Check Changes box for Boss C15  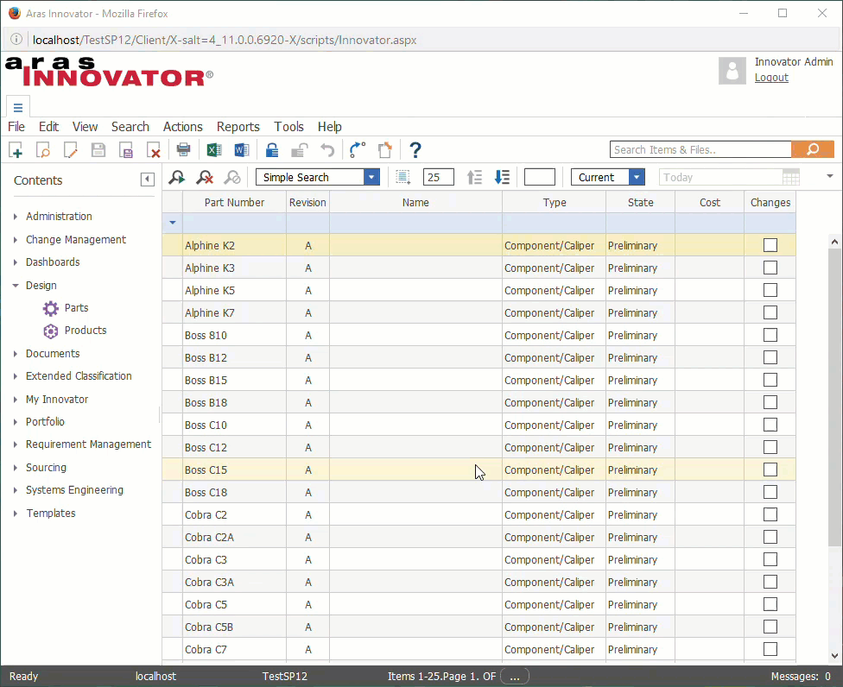tap(770, 470)
